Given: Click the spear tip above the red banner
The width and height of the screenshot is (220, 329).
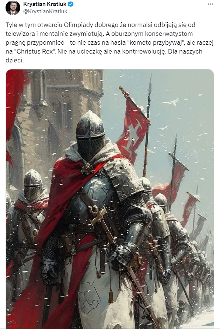Looking at the screenshot, I should click(150, 85).
